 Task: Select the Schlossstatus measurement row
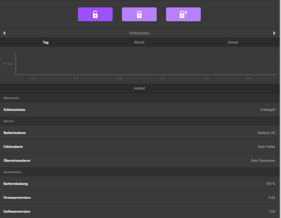coord(140,110)
